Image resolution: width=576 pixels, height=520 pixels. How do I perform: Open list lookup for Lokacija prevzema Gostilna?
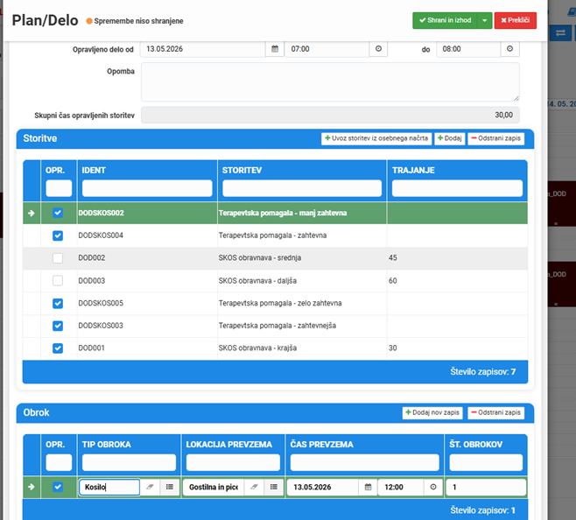[x=274, y=487]
